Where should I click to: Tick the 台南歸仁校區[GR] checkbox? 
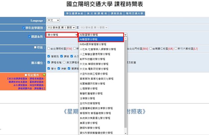151,49
